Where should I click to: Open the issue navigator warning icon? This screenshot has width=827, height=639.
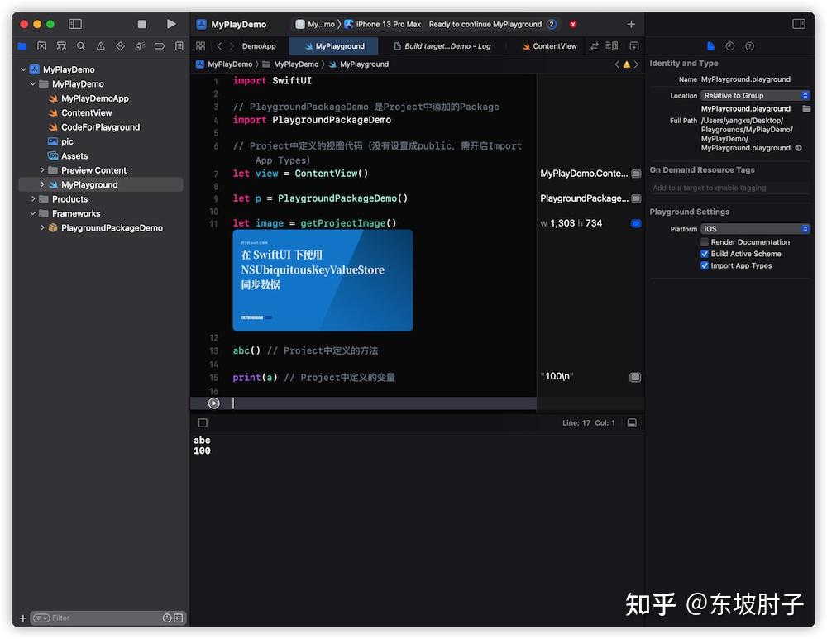100,46
